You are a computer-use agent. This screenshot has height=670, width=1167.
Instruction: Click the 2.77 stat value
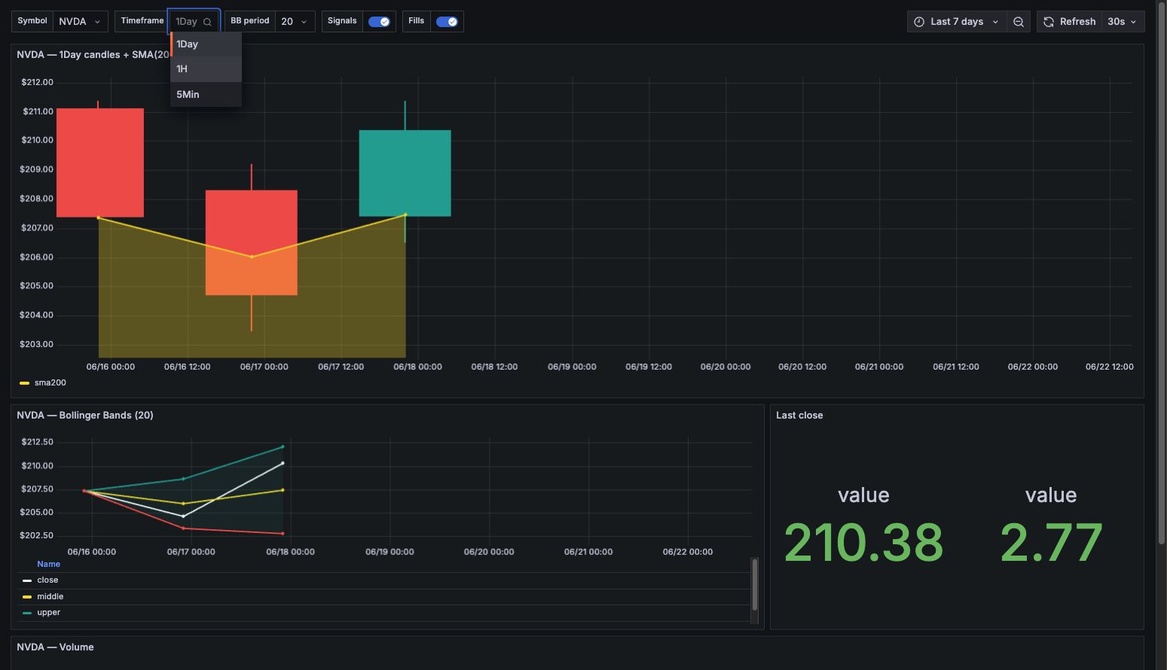pyautogui.click(x=1051, y=543)
